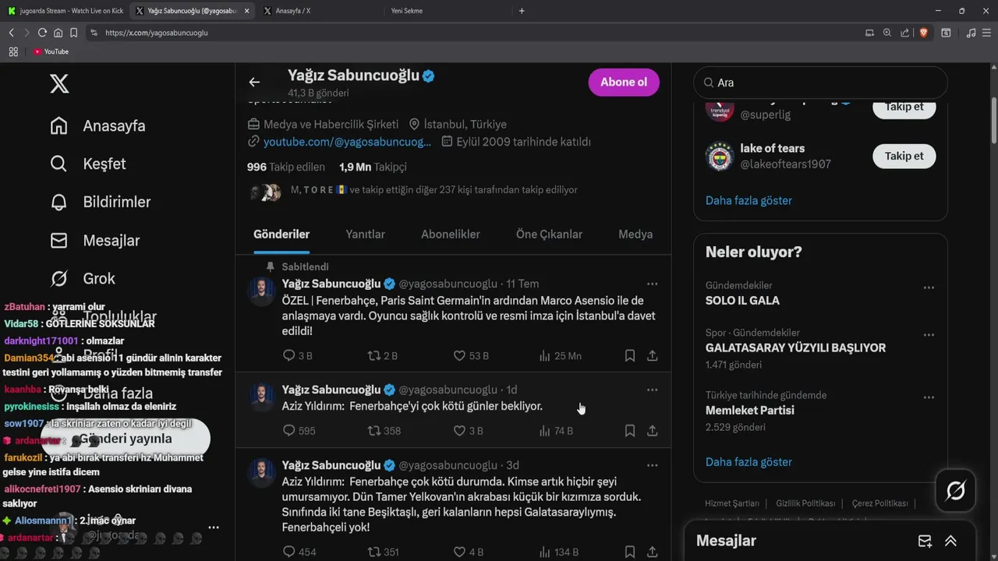The width and height of the screenshot is (998, 561).
Task: Click the browser address bar URL
Action: coord(157,33)
